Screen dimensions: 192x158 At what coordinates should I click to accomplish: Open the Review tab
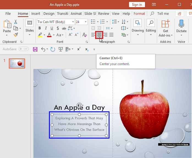(103, 13)
